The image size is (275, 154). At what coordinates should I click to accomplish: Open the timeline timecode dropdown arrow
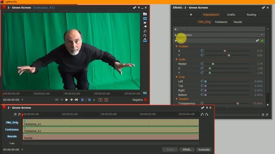point(22,150)
